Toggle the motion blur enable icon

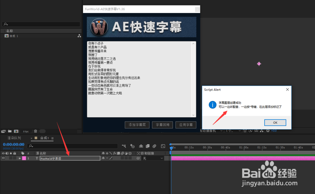(x=154, y=146)
